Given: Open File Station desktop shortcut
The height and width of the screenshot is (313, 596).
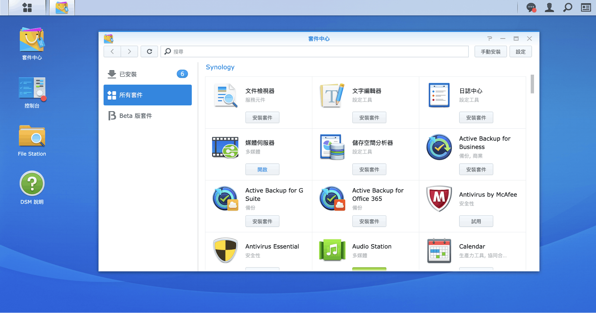Looking at the screenshot, I should 32,140.
